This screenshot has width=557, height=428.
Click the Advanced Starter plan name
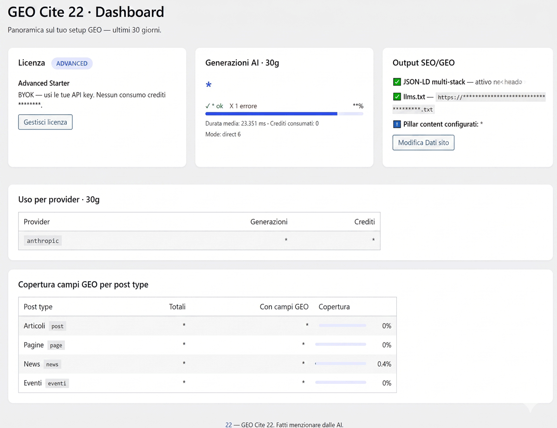pyautogui.click(x=44, y=83)
